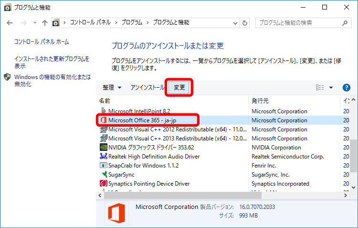
Task: Open Windows の機能の有効化または無効化
Action: click(x=53, y=80)
